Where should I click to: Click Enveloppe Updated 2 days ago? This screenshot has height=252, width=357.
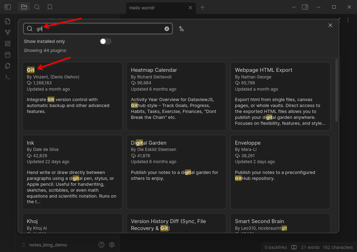(x=255, y=162)
